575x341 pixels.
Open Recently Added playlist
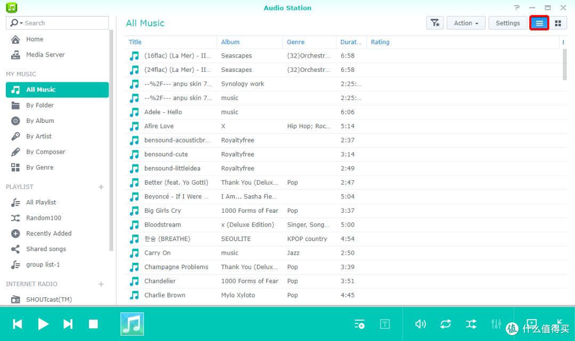48,234
